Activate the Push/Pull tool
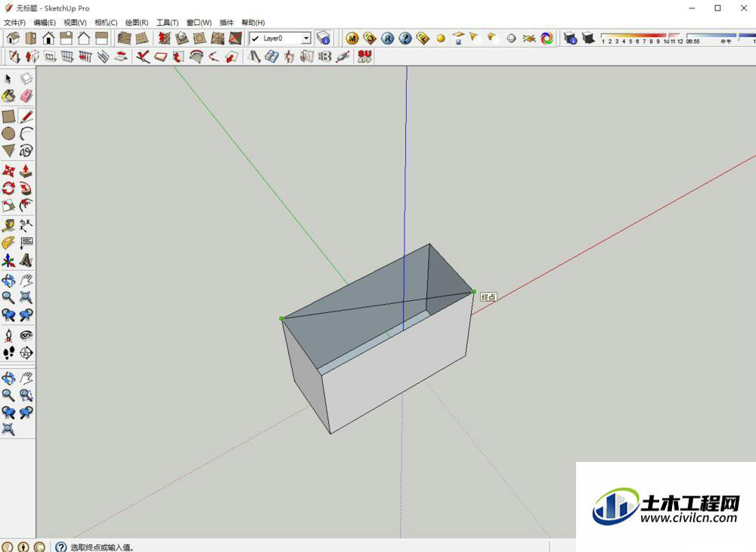This screenshot has width=756, height=552. coord(26,171)
